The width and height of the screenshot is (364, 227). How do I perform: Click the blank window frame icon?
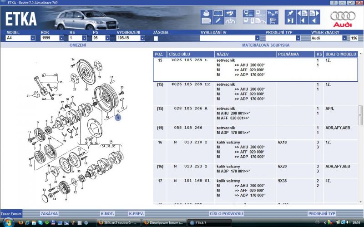point(218,13)
